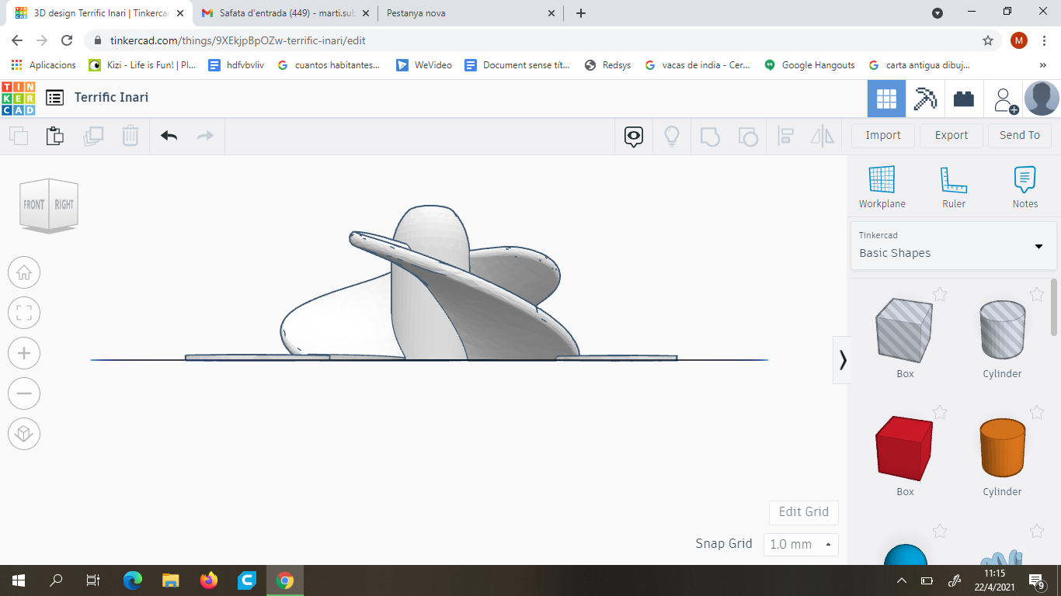Screen dimensions: 1061x596
Task: Favorite the Sphere with star
Action: [x=940, y=531]
